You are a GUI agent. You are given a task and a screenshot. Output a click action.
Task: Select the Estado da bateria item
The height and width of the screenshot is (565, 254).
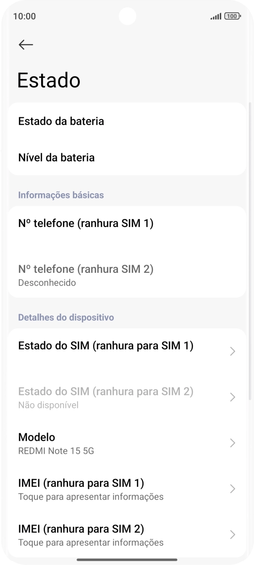[x=61, y=121]
